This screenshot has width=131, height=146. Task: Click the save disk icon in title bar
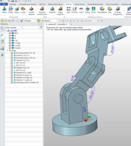pyautogui.click(x=13, y=1)
